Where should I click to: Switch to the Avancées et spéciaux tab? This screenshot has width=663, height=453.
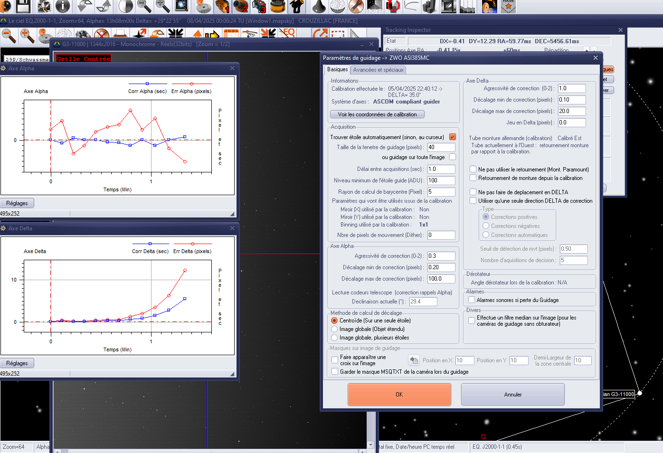click(x=379, y=70)
